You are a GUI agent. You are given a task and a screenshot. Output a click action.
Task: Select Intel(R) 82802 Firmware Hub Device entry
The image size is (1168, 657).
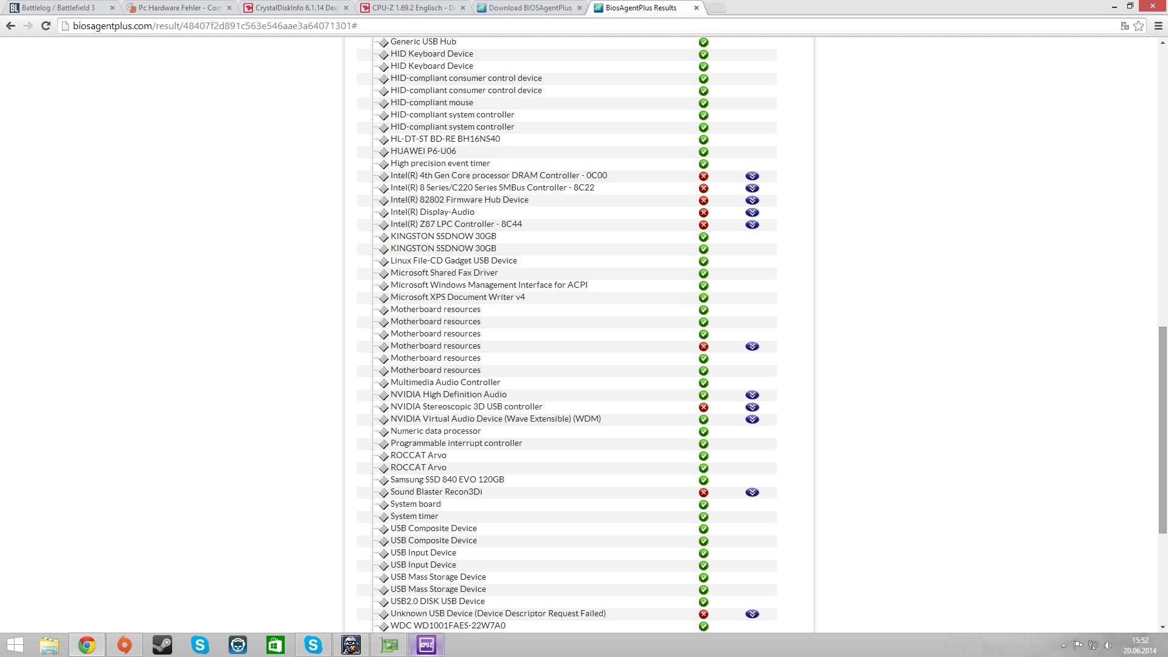[x=459, y=200]
